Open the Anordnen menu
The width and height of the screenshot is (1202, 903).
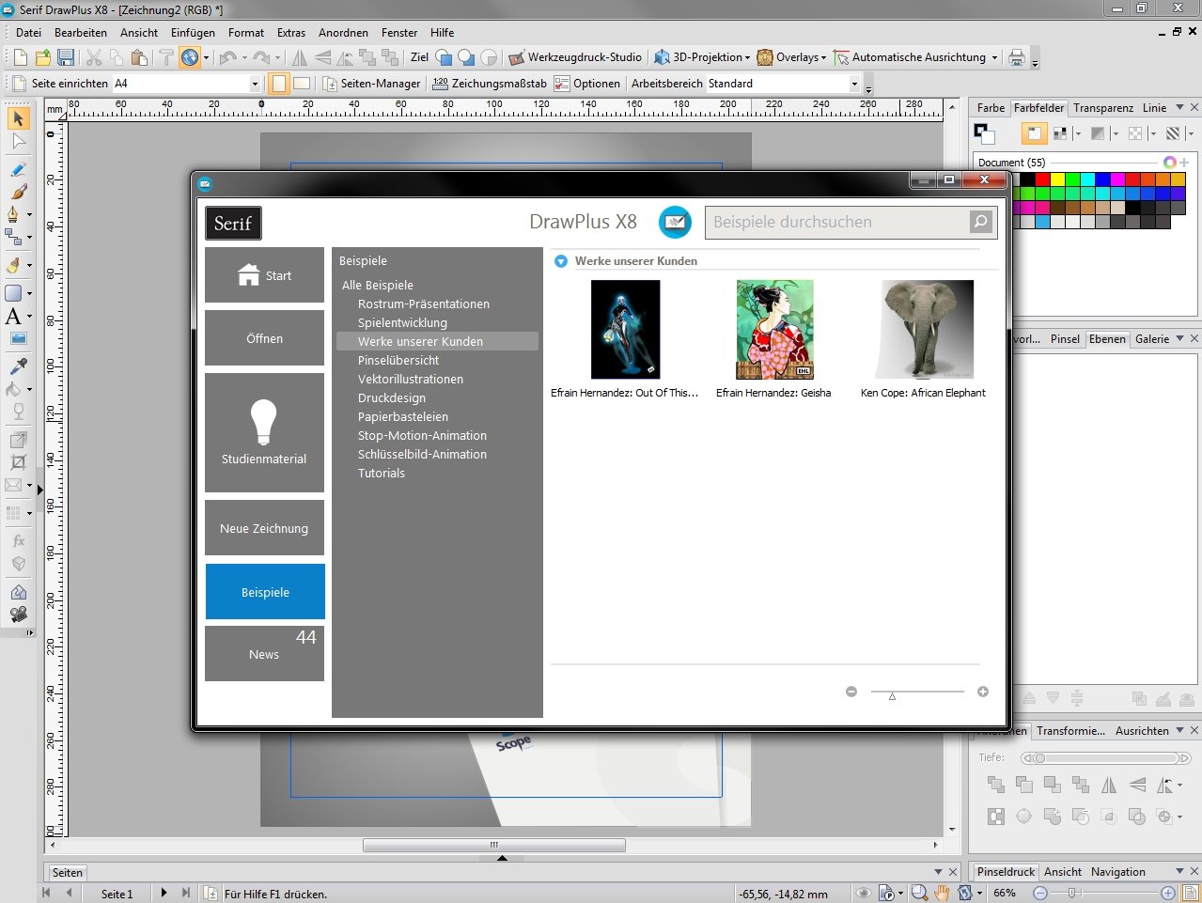[343, 32]
